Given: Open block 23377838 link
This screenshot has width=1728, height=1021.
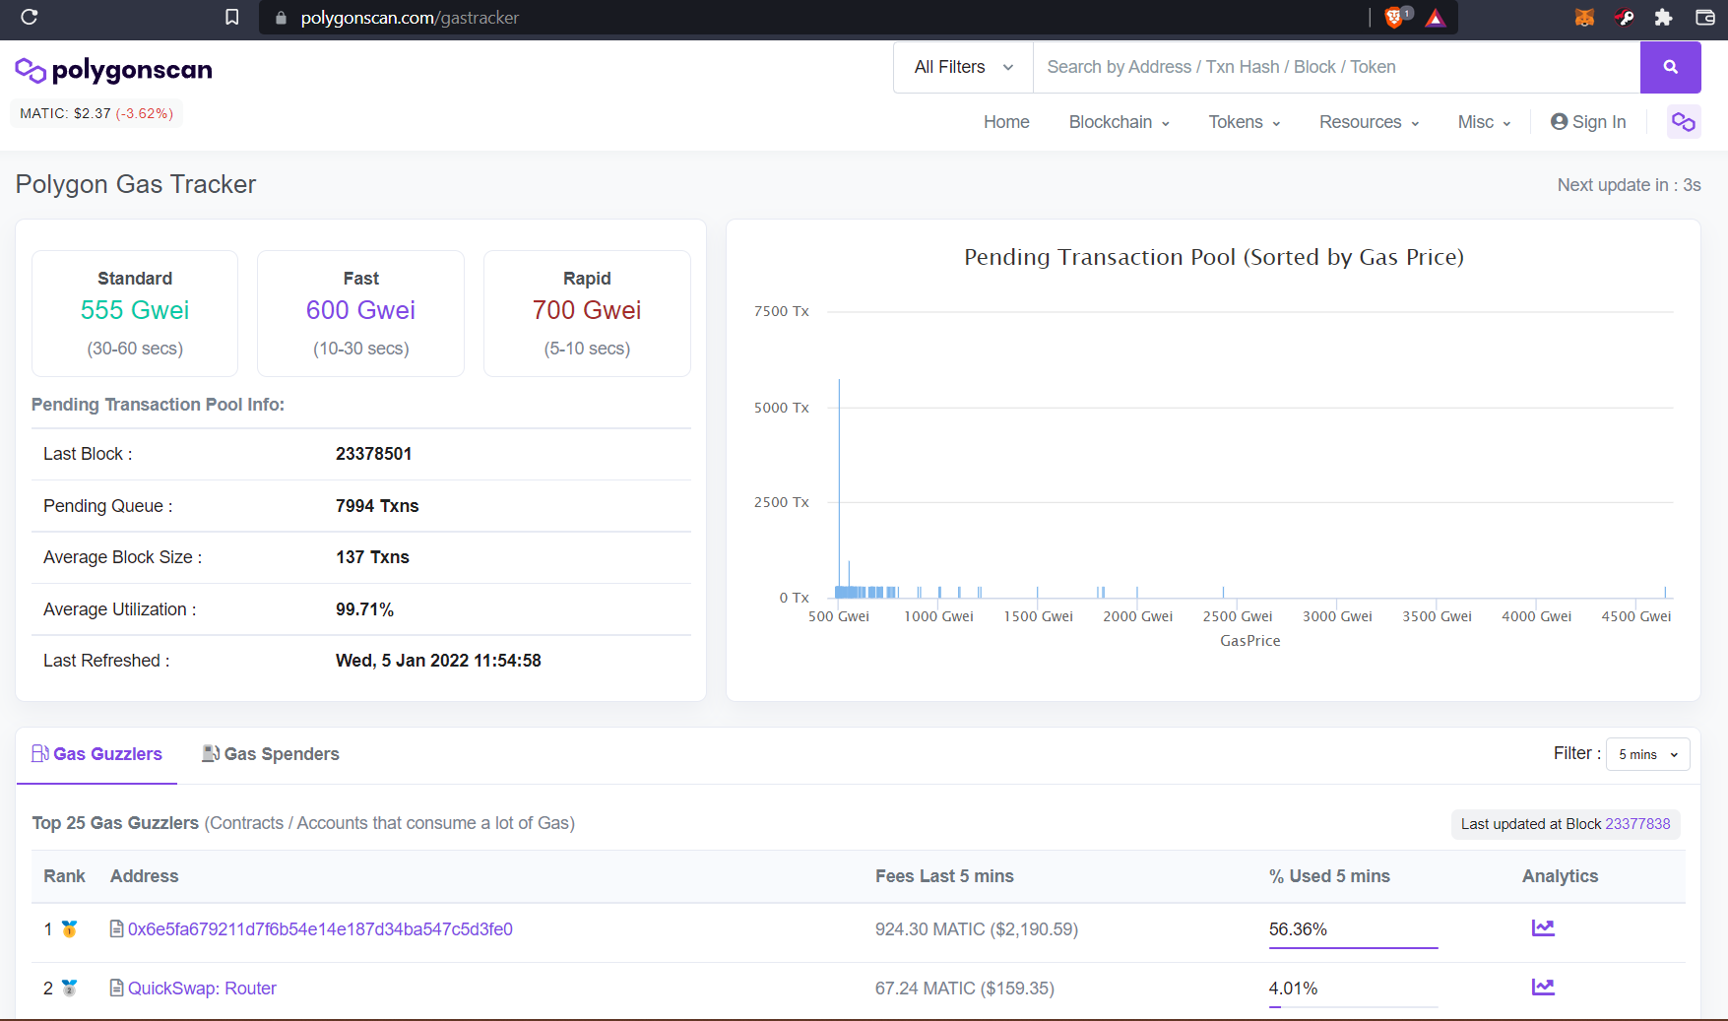Looking at the screenshot, I should point(1637,824).
